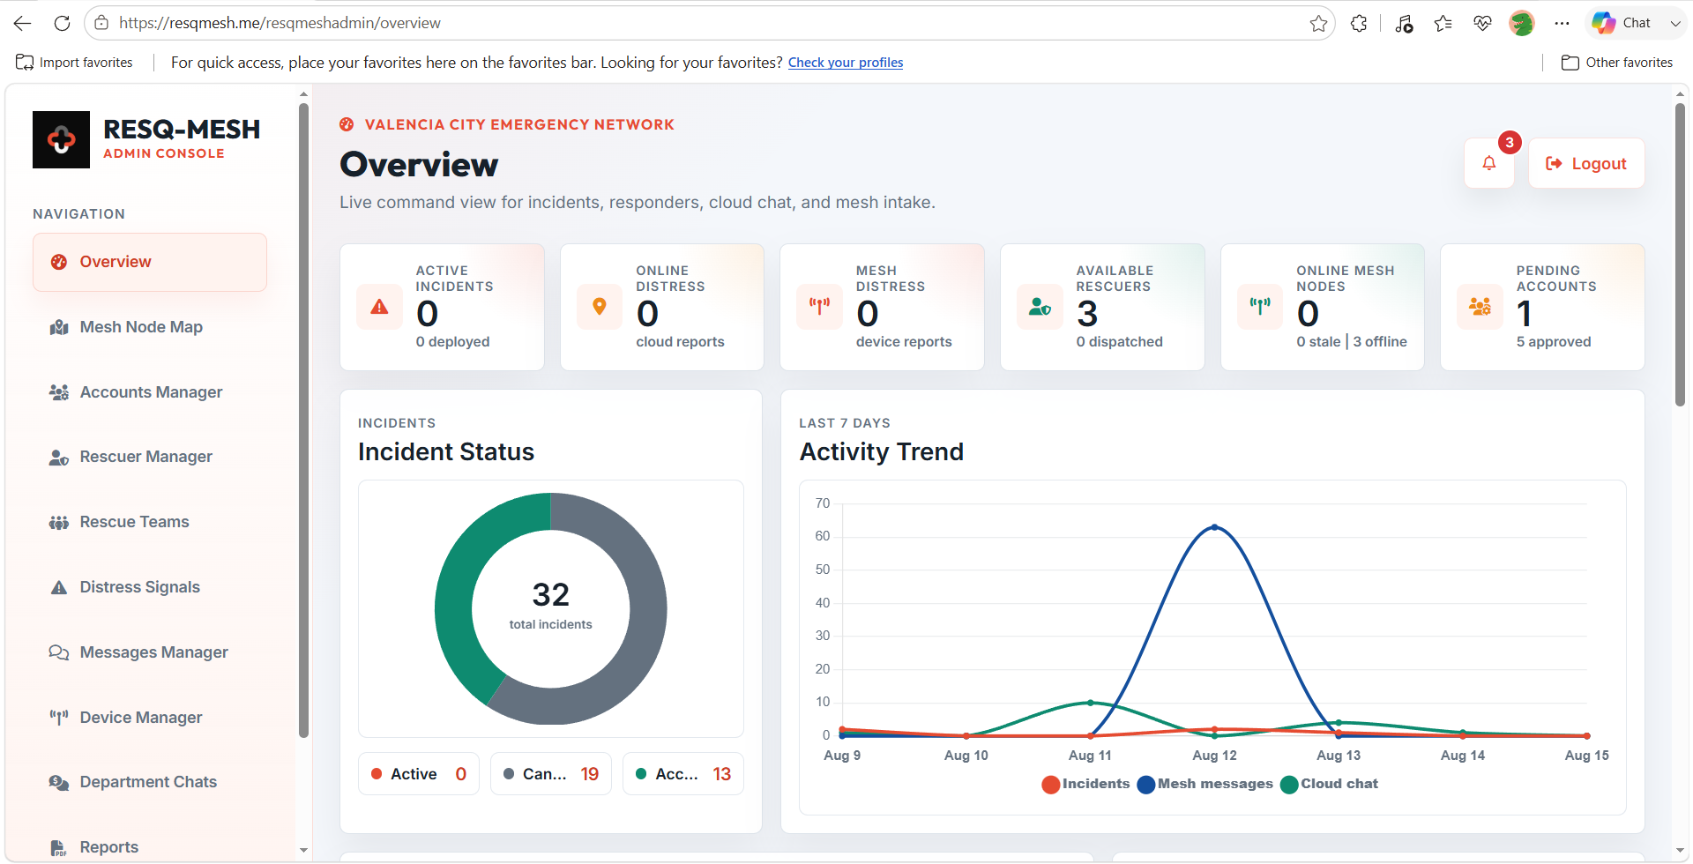
Task: Open the browser profile avatar
Action: (x=1522, y=23)
